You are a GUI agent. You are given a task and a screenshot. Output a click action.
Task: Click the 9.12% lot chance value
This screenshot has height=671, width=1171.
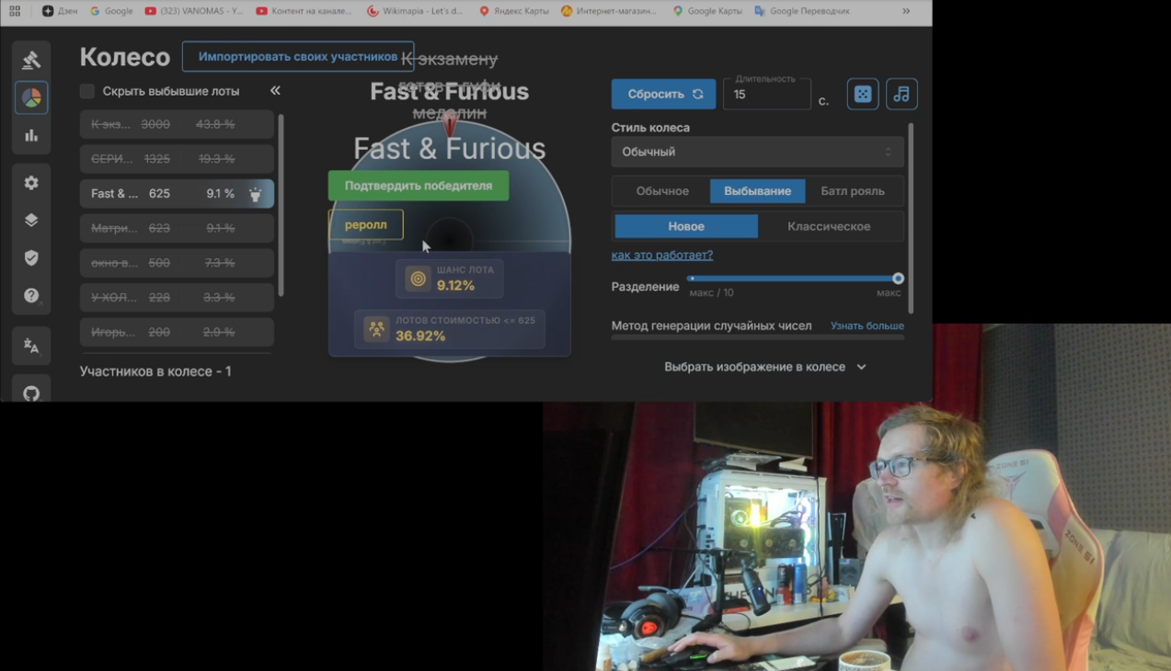click(455, 286)
